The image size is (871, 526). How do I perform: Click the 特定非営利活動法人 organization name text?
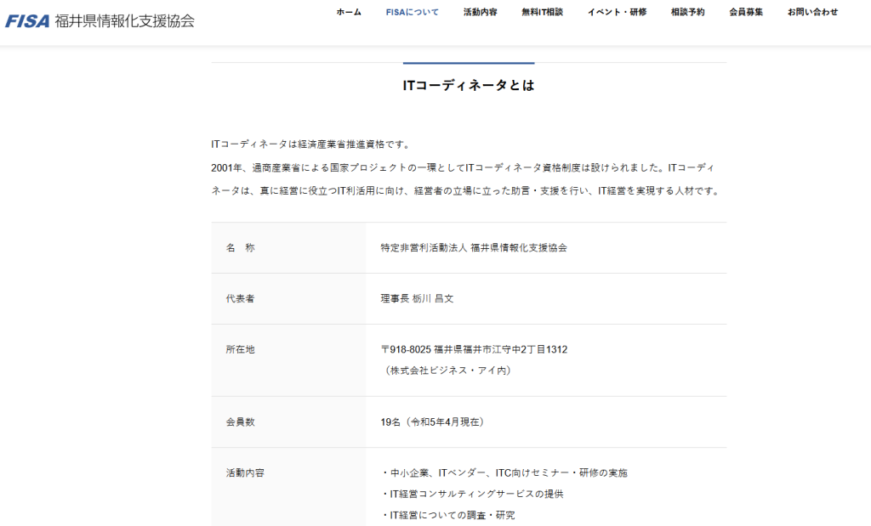click(474, 248)
